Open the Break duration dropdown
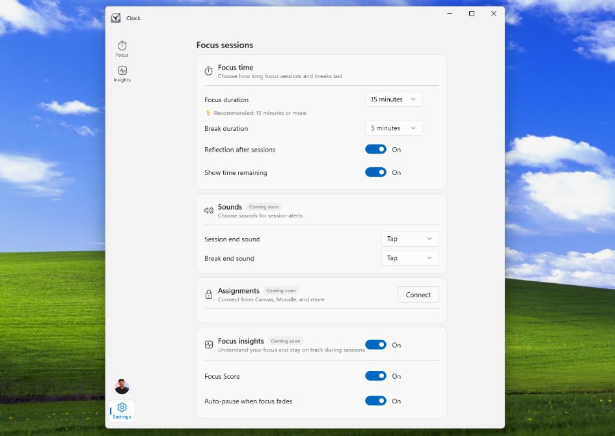615x436 pixels. tap(394, 128)
